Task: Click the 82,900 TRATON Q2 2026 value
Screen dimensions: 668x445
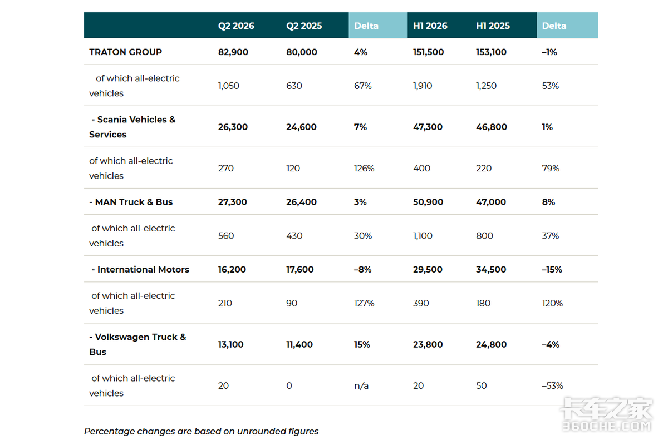Action: (233, 52)
